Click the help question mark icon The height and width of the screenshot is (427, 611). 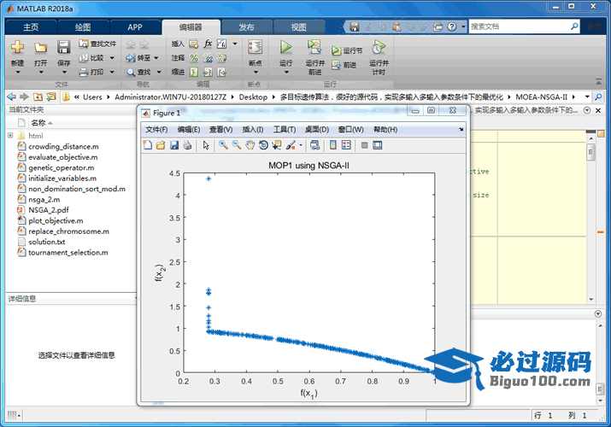point(452,26)
